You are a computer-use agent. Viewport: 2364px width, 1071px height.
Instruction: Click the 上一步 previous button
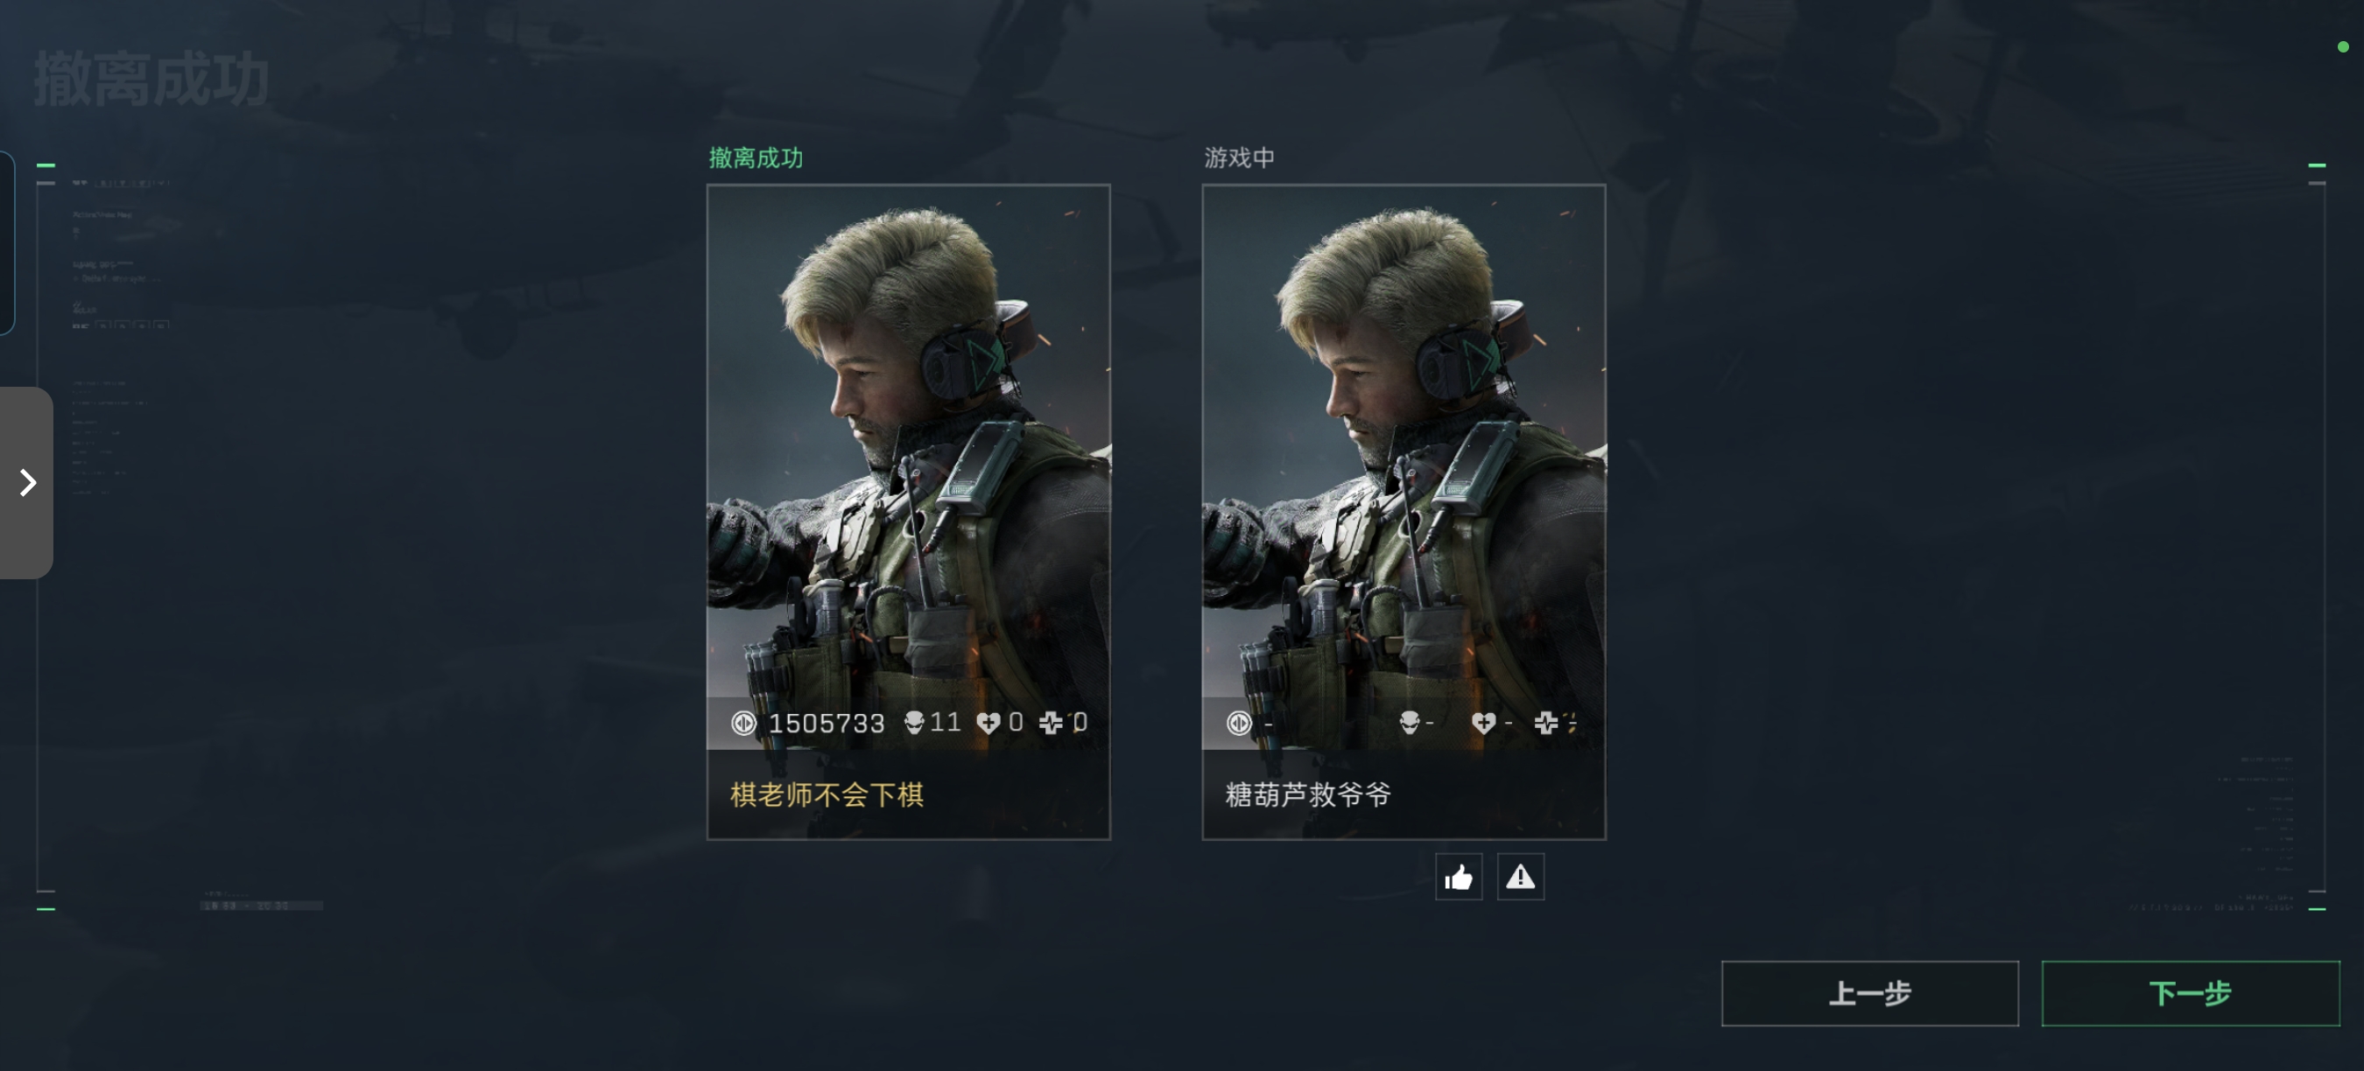click(x=1869, y=993)
